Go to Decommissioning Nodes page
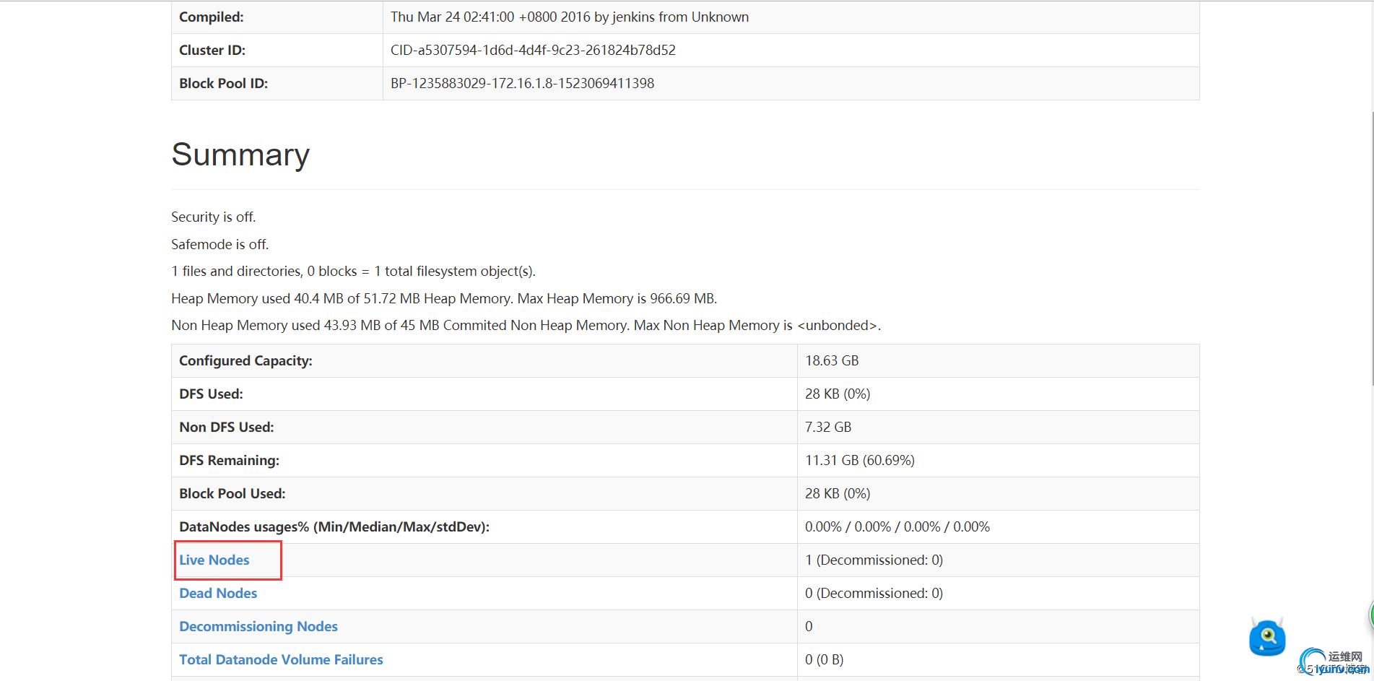 click(258, 626)
